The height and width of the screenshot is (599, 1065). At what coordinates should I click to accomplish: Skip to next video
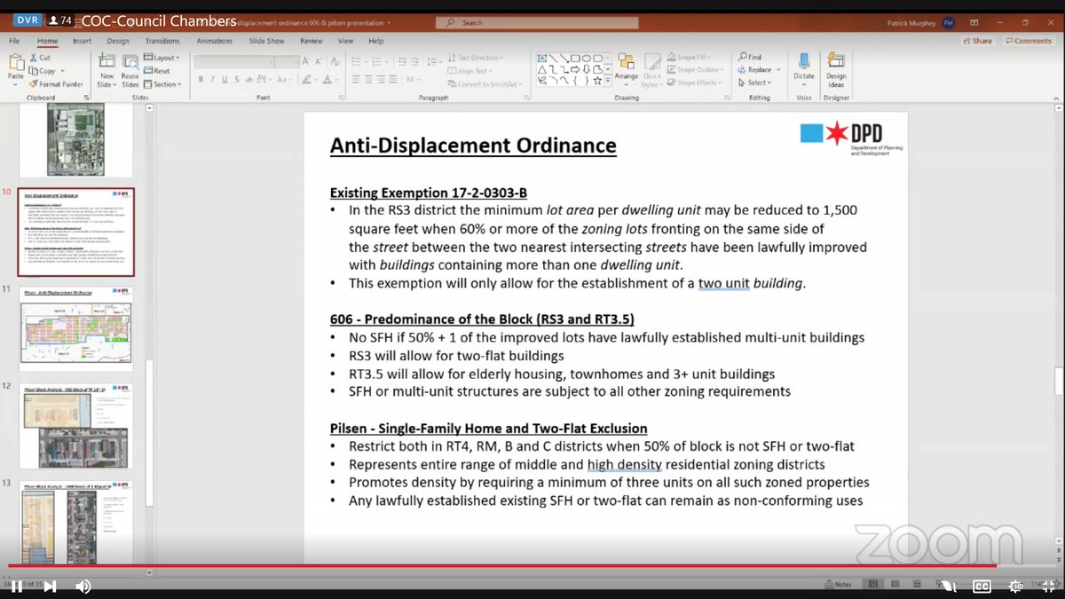click(x=50, y=586)
